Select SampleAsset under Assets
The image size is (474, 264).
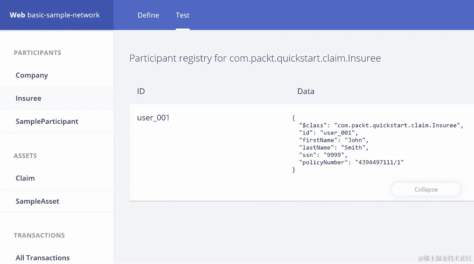click(37, 201)
